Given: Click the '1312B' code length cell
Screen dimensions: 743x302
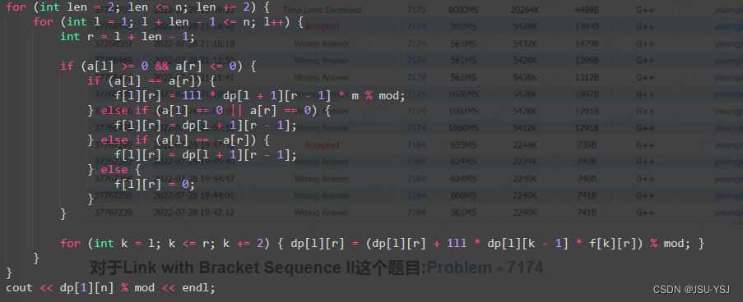Looking at the screenshot, I should coord(587,77).
